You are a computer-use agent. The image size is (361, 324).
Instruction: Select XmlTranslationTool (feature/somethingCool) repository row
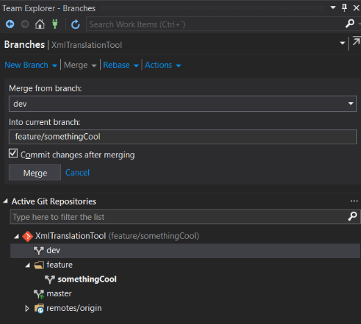117,236
